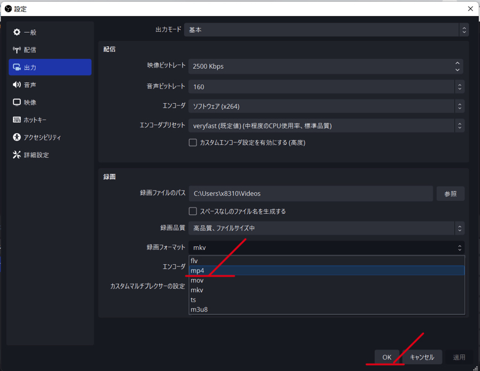Click the window resize grip at corner

pyautogui.click(x=475, y=368)
